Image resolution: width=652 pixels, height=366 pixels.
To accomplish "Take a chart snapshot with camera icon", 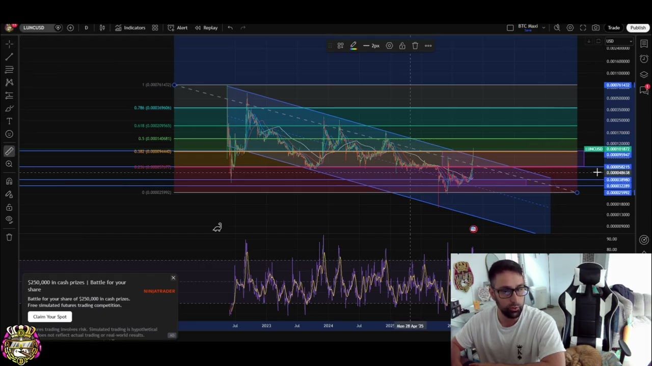I will [x=595, y=27].
